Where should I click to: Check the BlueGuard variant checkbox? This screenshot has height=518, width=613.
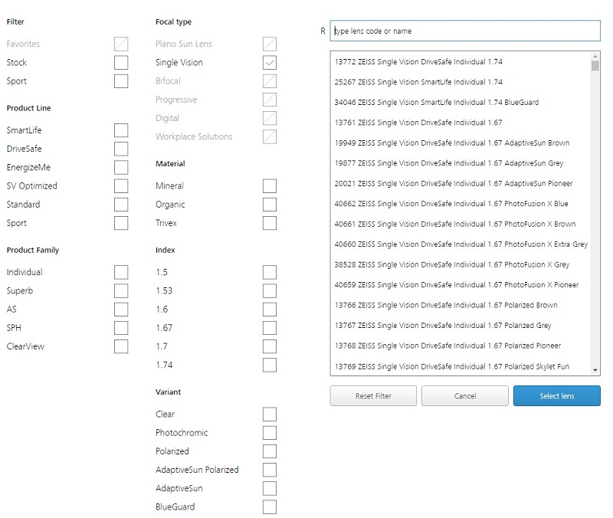click(x=269, y=507)
